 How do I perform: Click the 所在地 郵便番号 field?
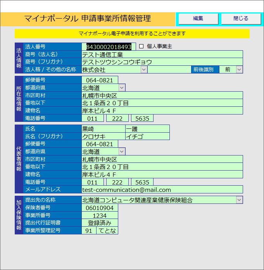click(100, 80)
